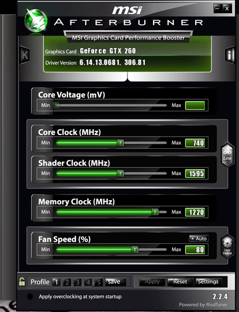This screenshot has width=239, height=312.
Task: Enable Apply overclocking at system startup
Action: (x=30, y=296)
